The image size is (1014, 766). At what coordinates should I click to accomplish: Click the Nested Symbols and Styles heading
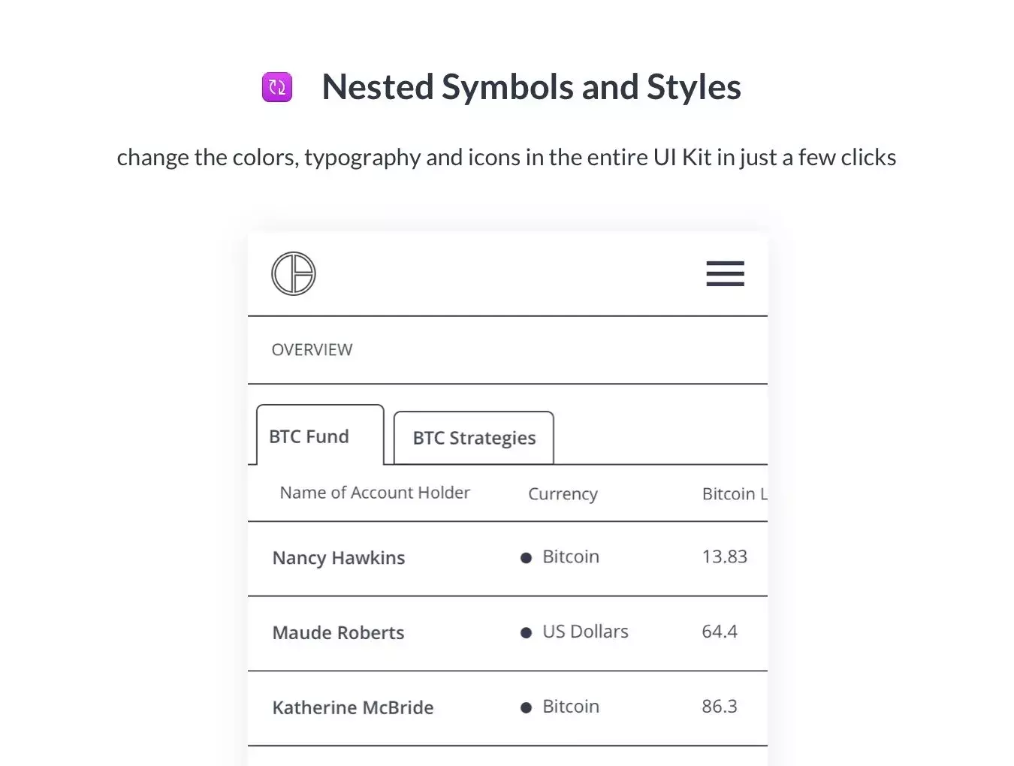tap(531, 87)
